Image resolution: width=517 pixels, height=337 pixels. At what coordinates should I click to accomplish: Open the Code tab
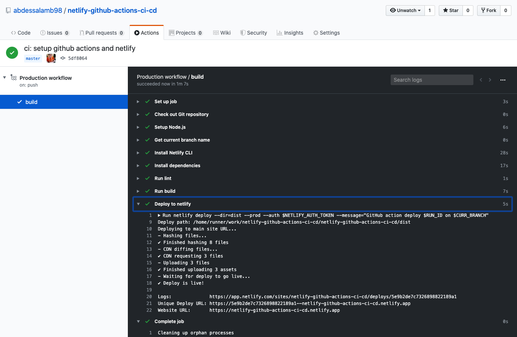pyautogui.click(x=21, y=33)
